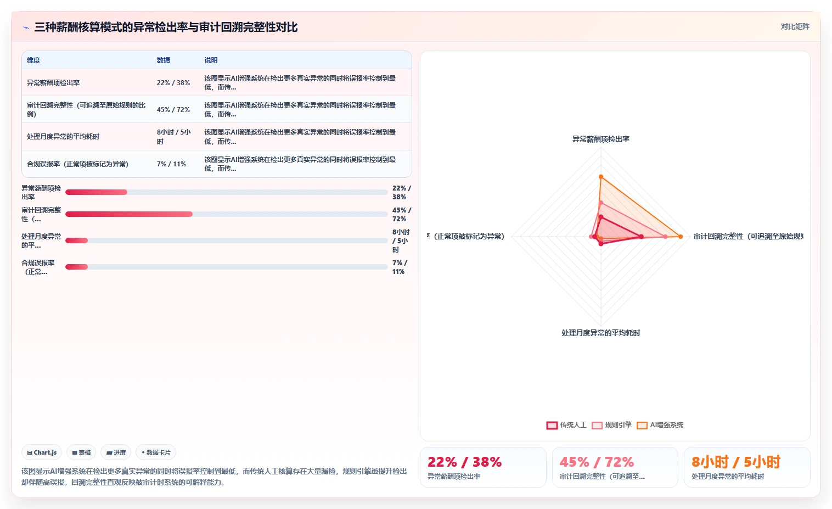Open the 45% / 72% stat card
832x509 pixels.
(x=615, y=467)
